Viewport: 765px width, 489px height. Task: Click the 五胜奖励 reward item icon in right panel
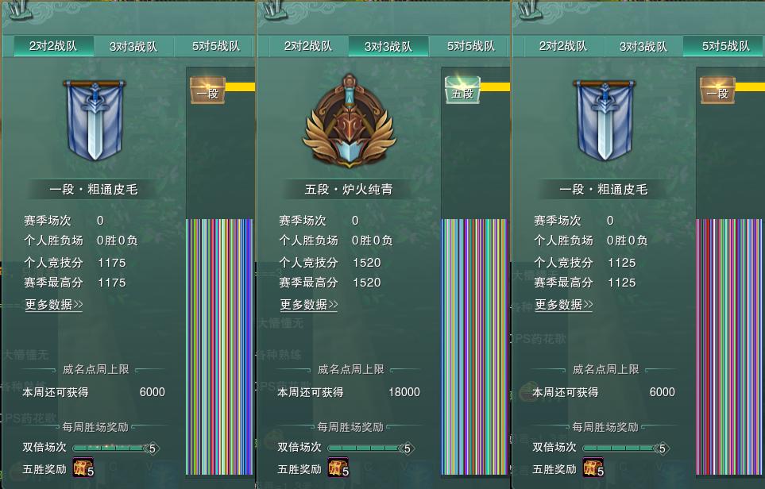point(593,467)
